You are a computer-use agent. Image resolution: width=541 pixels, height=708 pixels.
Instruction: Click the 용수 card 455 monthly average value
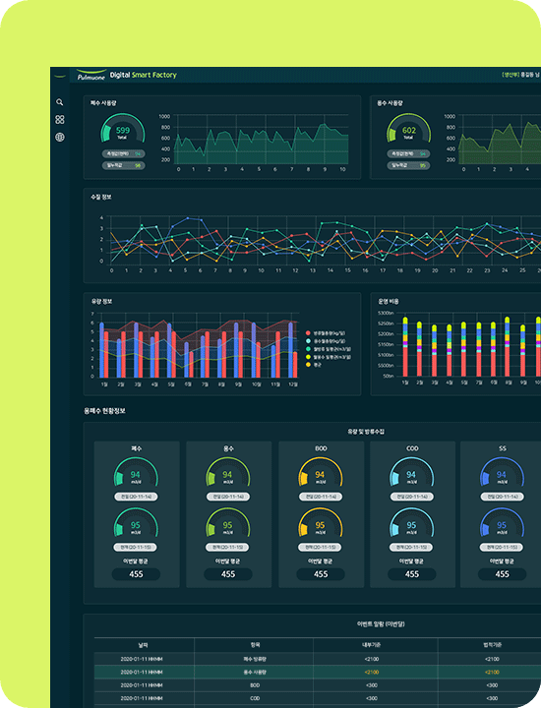228,574
